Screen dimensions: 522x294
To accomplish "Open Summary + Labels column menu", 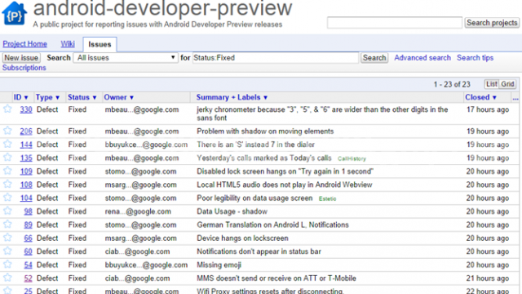I will tap(232, 97).
